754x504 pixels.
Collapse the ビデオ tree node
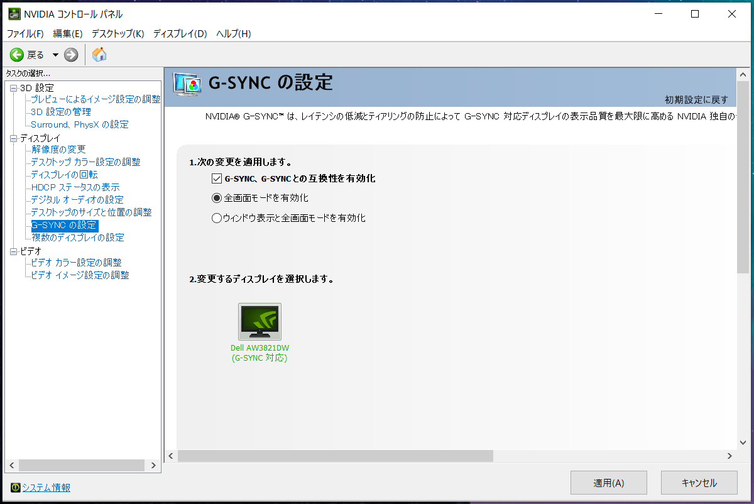click(x=13, y=251)
